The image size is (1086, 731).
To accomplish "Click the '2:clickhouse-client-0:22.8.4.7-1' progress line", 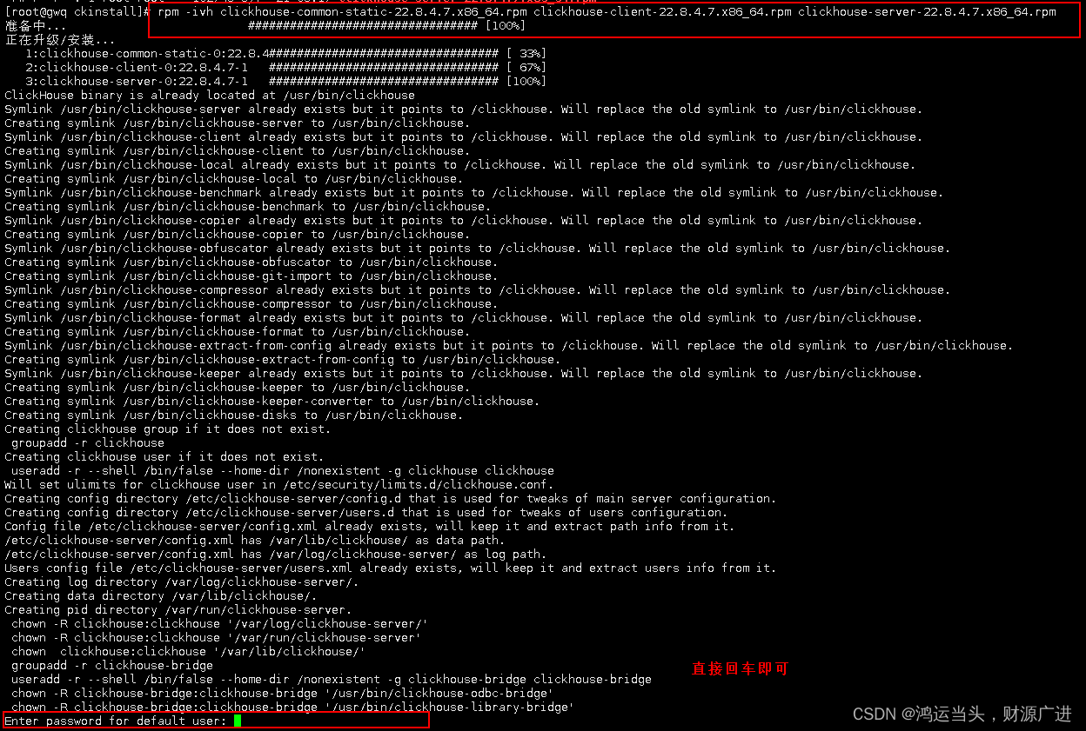I will tap(285, 67).
